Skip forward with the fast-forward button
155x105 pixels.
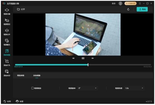click(92, 58)
